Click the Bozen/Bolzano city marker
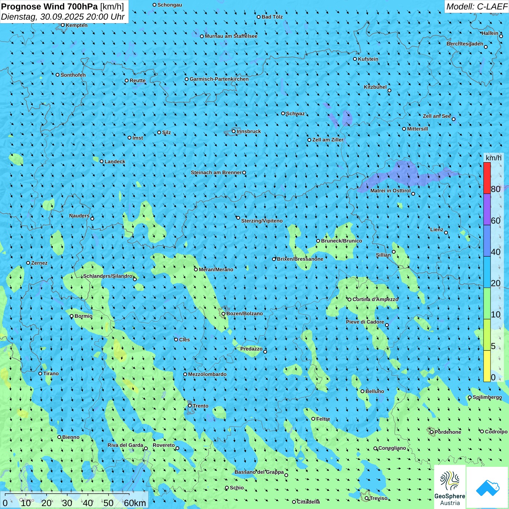Viewport: 509px width, 509px height. click(223, 313)
